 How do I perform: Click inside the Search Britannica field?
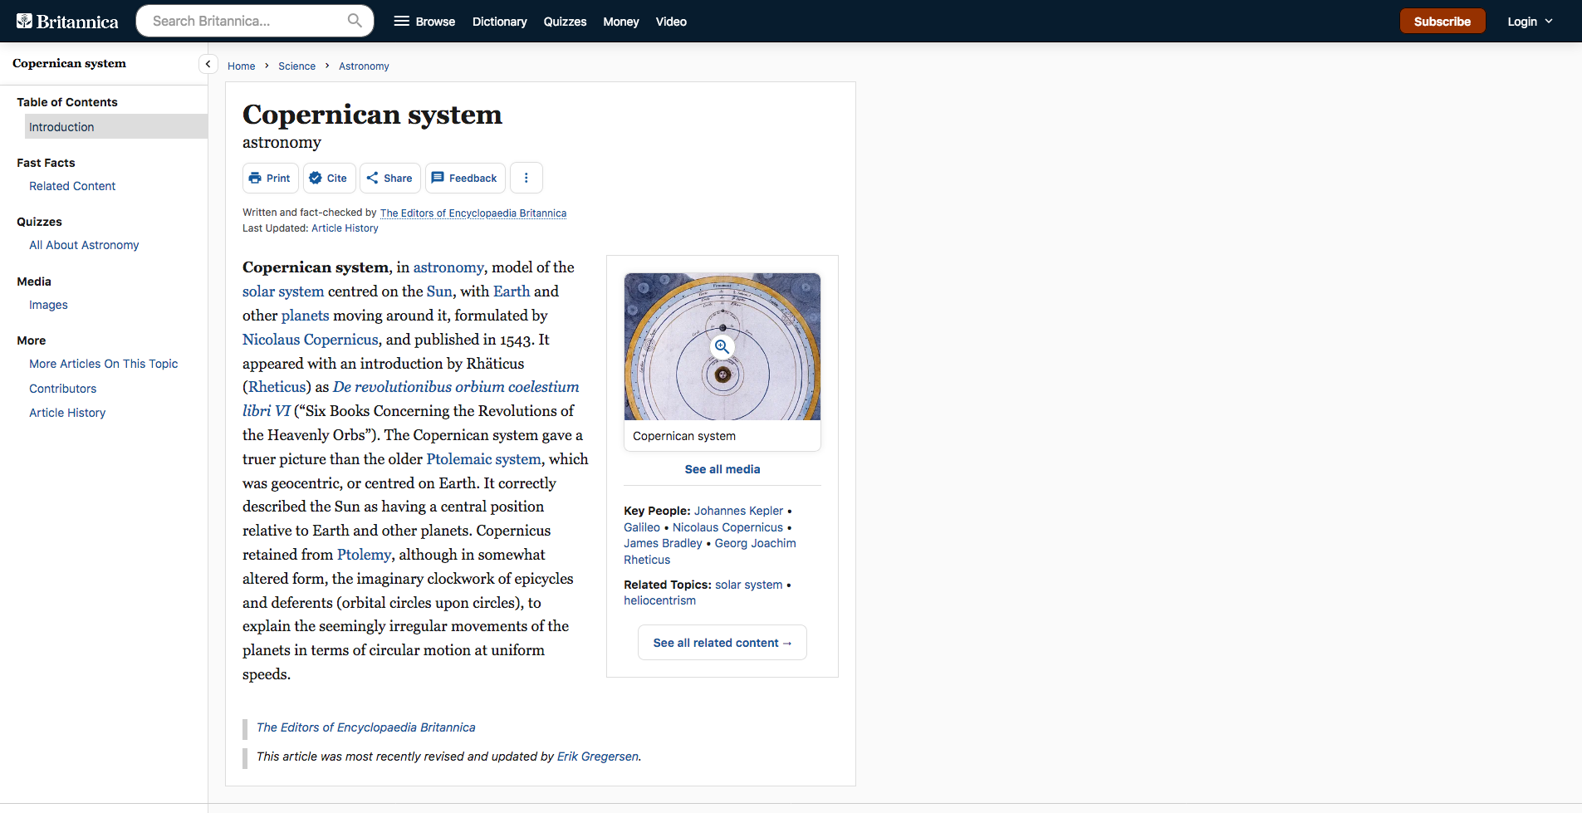(x=245, y=21)
